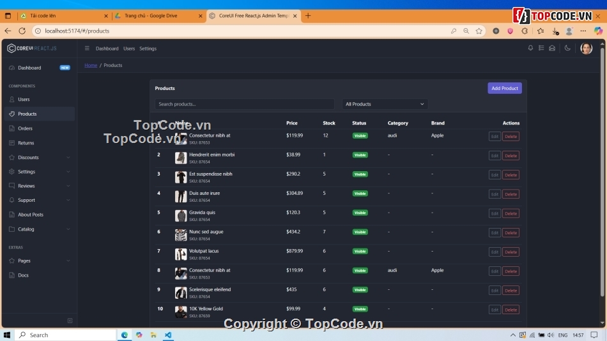The width and height of the screenshot is (607, 341).
Task: Expand the Pages sidebar group
Action: point(39,261)
